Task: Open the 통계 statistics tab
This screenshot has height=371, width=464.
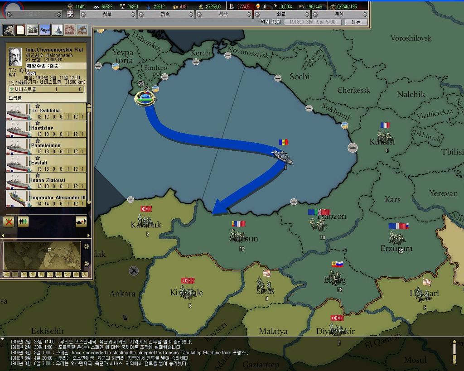Action: click(x=339, y=14)
